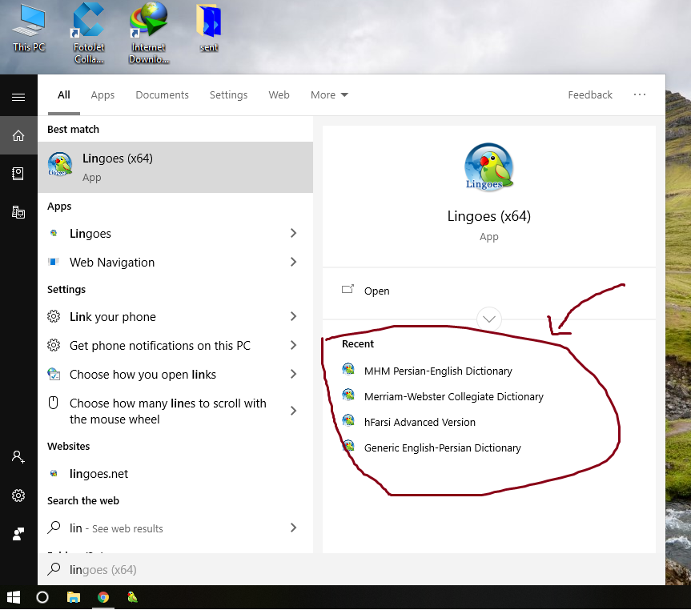Select the Home icon in sidebar
Screen dimensions: 691x614
[x=18, y=135]
